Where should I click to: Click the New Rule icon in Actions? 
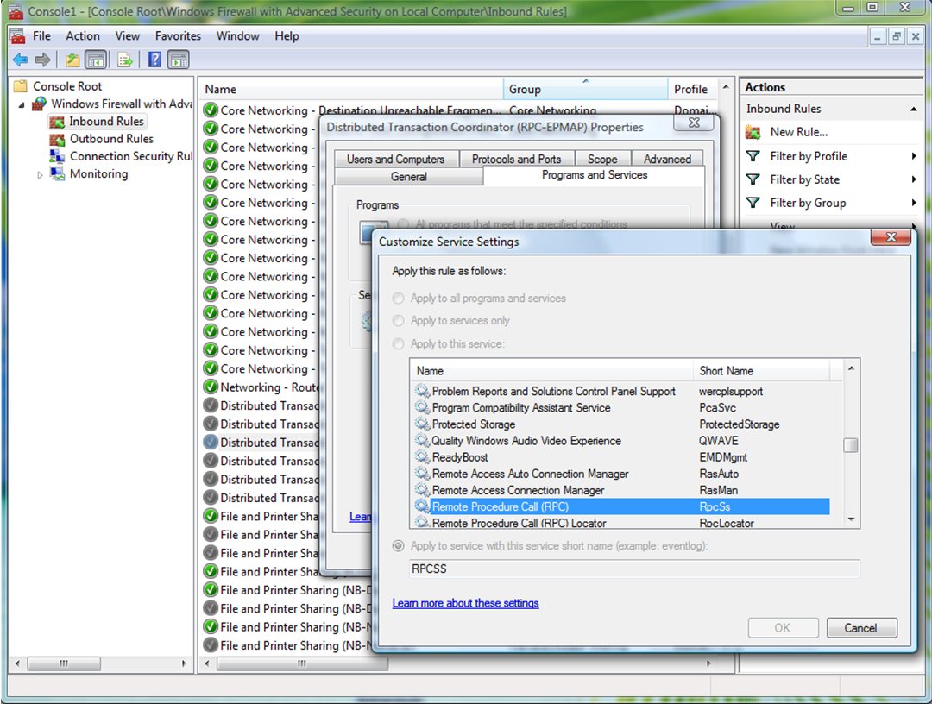coord(753,132)
